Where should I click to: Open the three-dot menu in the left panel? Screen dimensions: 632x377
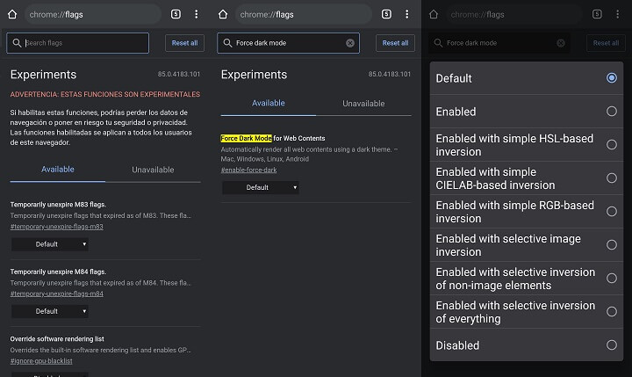pos(197,14)
